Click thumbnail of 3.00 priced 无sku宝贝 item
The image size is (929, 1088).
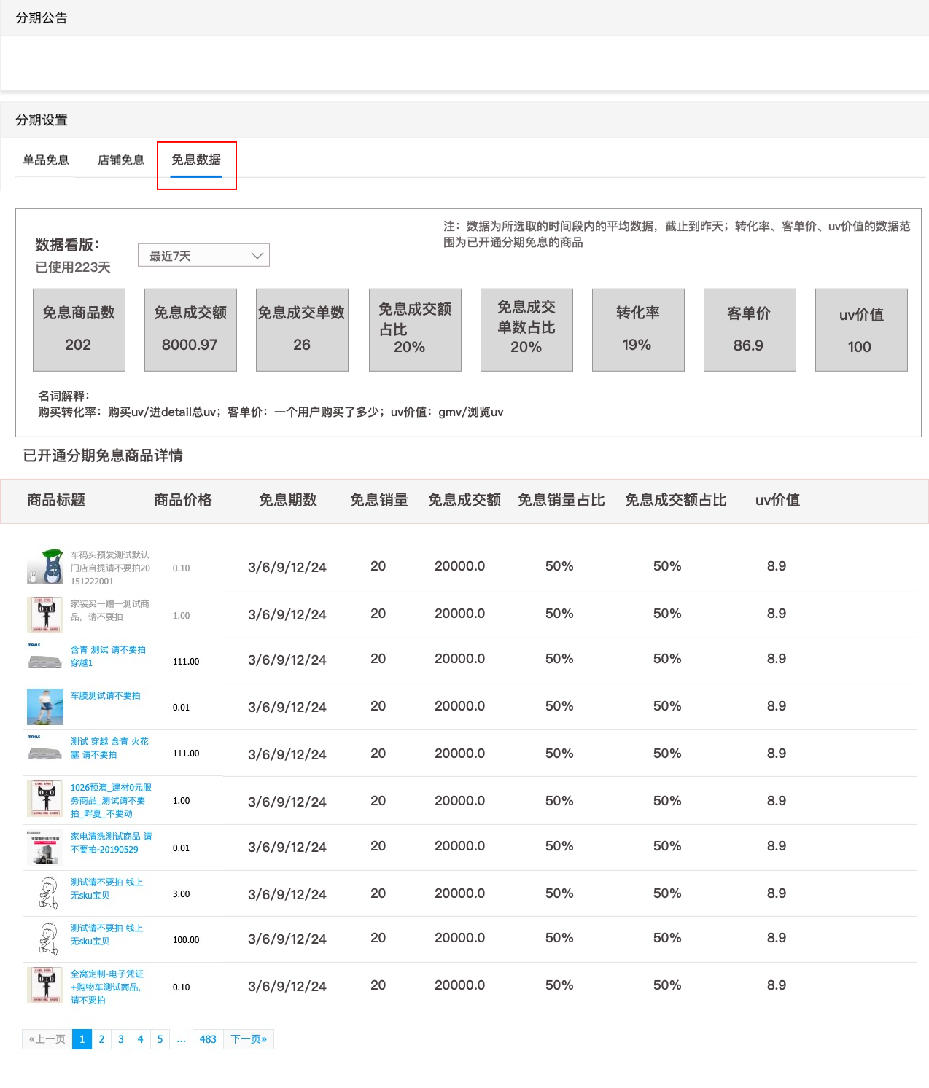click(x=48, y=893)
